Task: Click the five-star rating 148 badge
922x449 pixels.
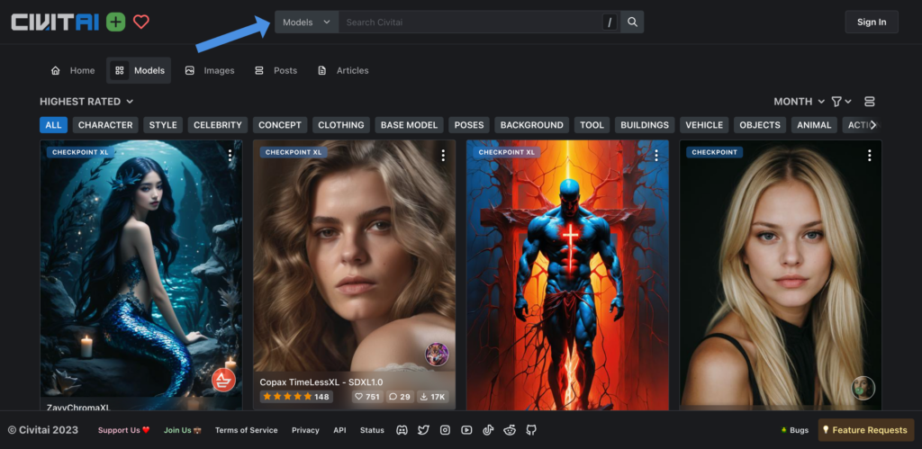Action: (295, 397)
